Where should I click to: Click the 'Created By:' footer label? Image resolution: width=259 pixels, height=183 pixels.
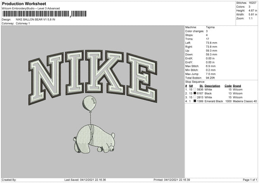(x=9, y=180)
